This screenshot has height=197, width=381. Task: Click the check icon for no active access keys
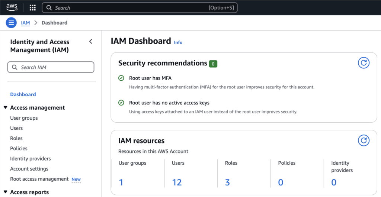point(121,103)
